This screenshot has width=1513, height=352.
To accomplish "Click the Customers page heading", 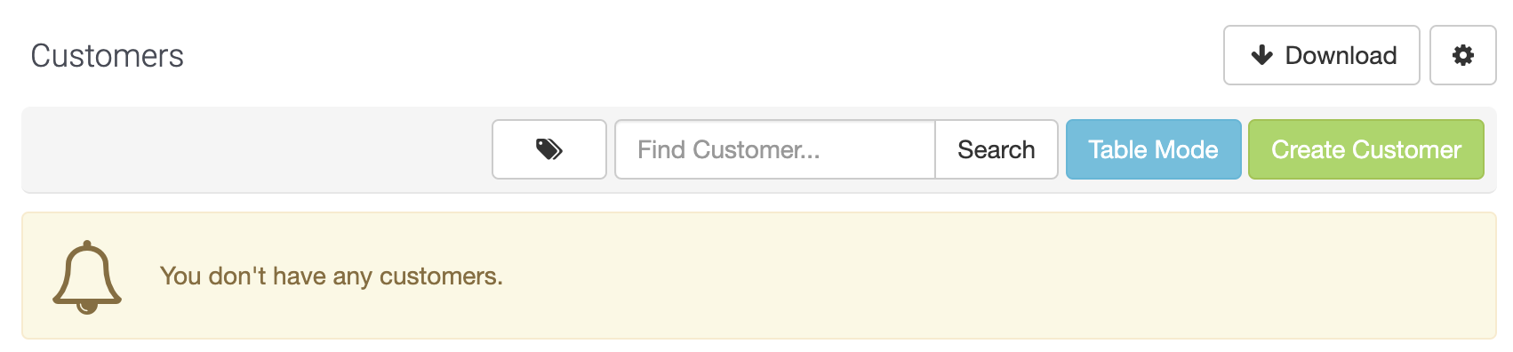I will (107, 56).
